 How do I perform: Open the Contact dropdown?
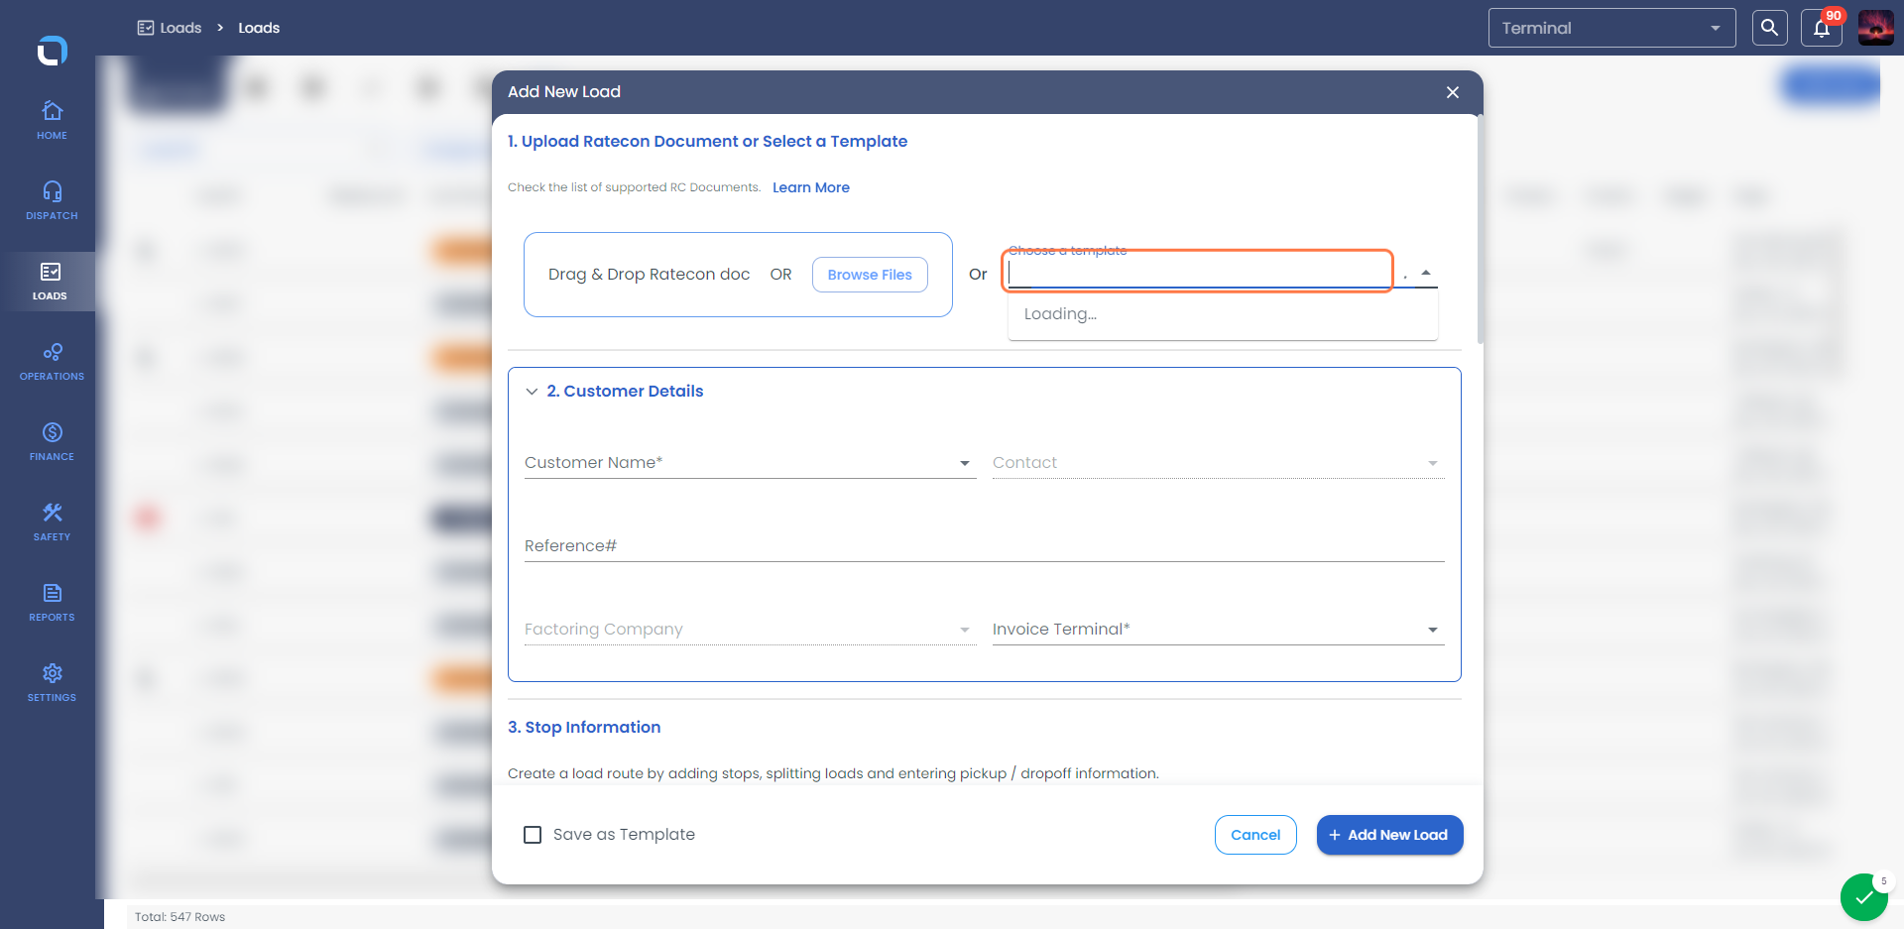(x=1218, y=463)
